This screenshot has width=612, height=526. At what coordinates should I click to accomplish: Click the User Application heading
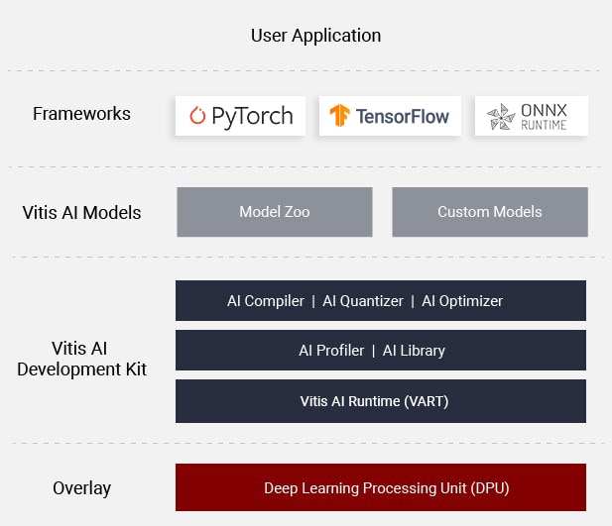(315, 36)
